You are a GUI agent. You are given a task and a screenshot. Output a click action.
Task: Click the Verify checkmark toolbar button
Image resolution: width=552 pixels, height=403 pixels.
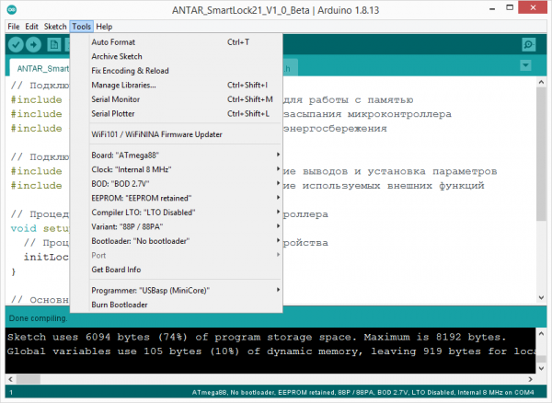click(x=16, y=45)
